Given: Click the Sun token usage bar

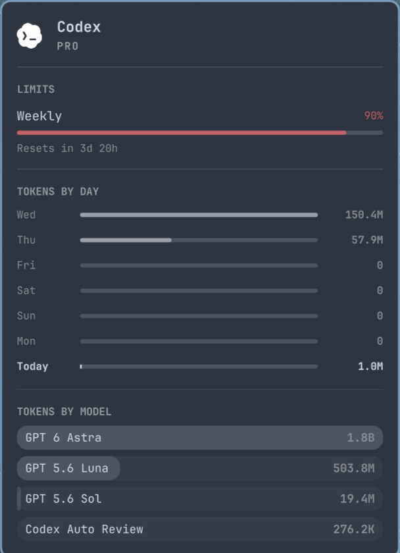Looking at the screenshot, I should (x=199, y=316).
